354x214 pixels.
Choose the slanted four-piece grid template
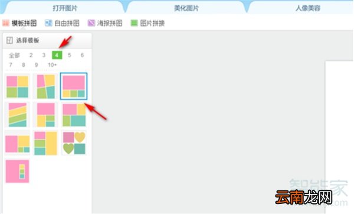pos(46,87)
